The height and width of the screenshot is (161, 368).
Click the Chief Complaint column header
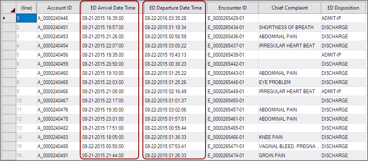click(x=289, y=8)
